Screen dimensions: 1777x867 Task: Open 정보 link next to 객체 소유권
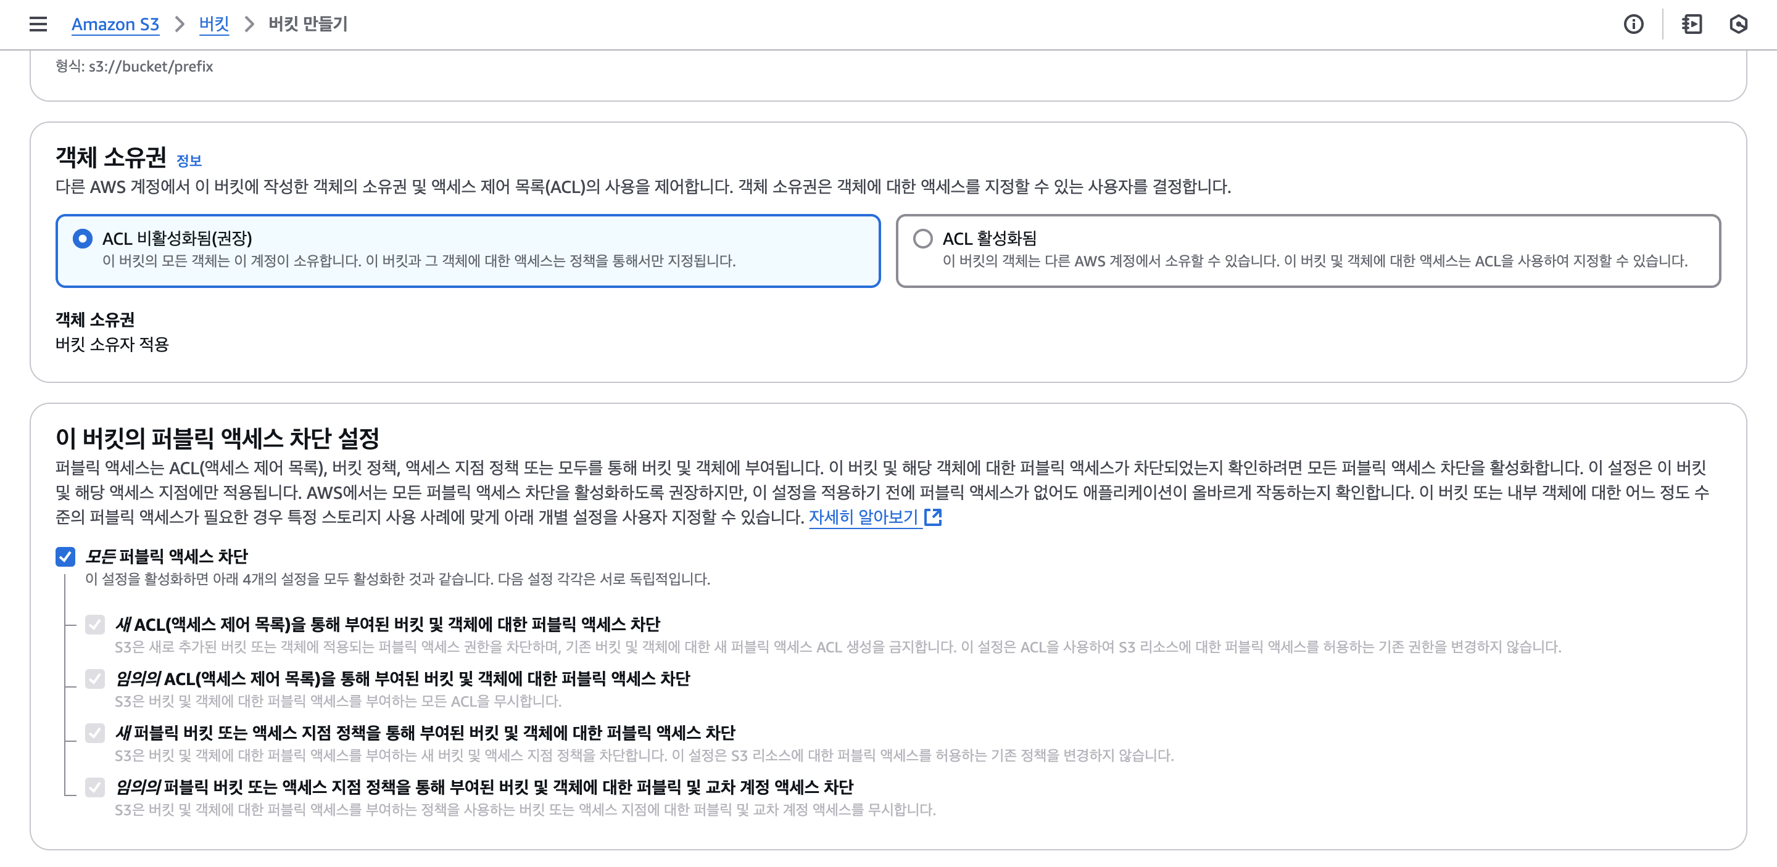click(x=188, y=160)
